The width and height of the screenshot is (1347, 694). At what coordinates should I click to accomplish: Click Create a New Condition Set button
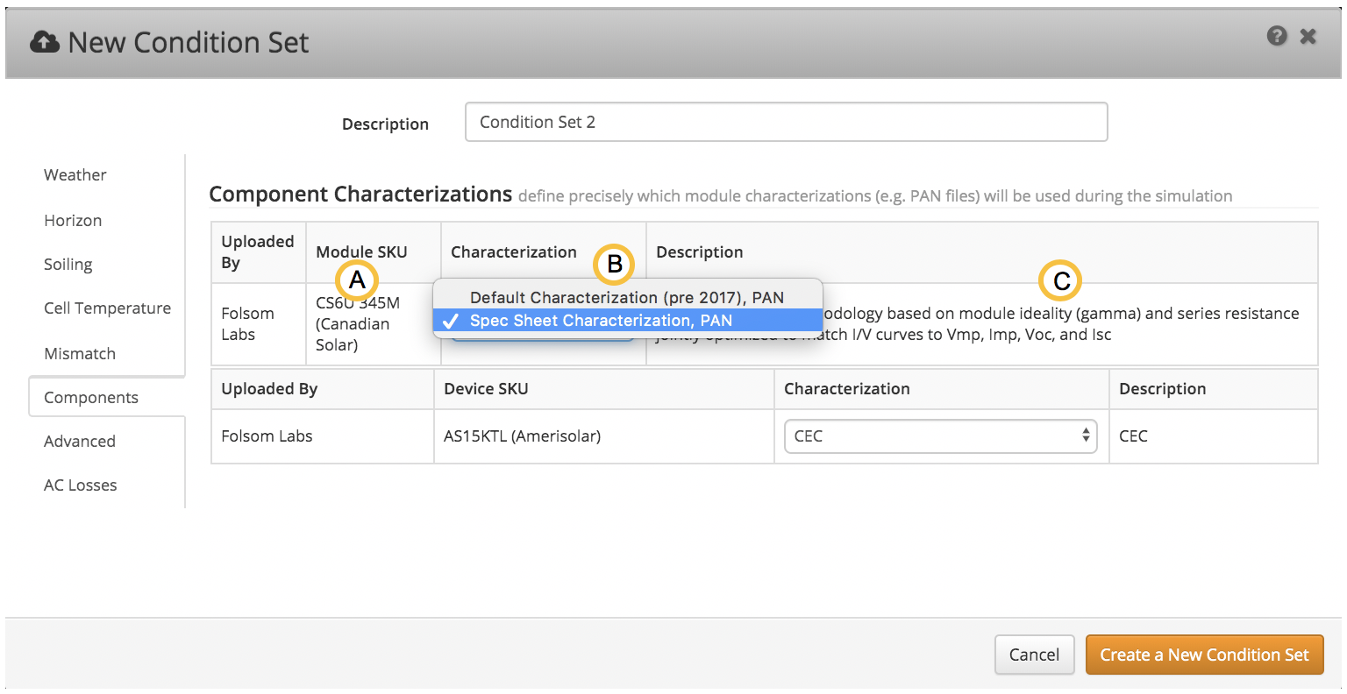pyautogui.click(x=1204, y=655)
